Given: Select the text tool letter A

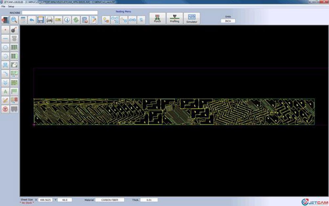Looking at the screenshot, I should click(x=5, y=92).
